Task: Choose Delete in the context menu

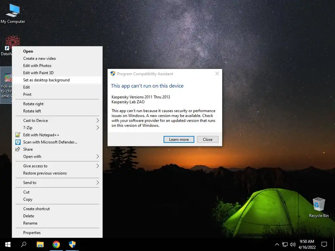Action: click(x=57, y=216)
